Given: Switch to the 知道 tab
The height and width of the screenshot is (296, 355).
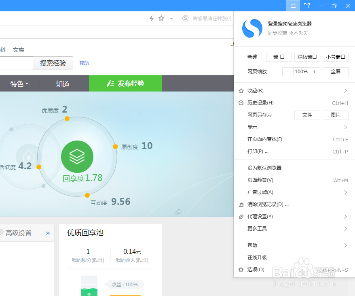Looking at the screenshot, I should coord(63,84).
